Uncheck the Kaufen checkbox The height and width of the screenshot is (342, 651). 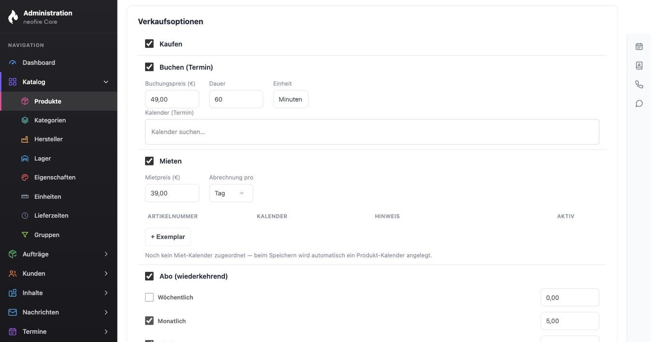point(149,44)
